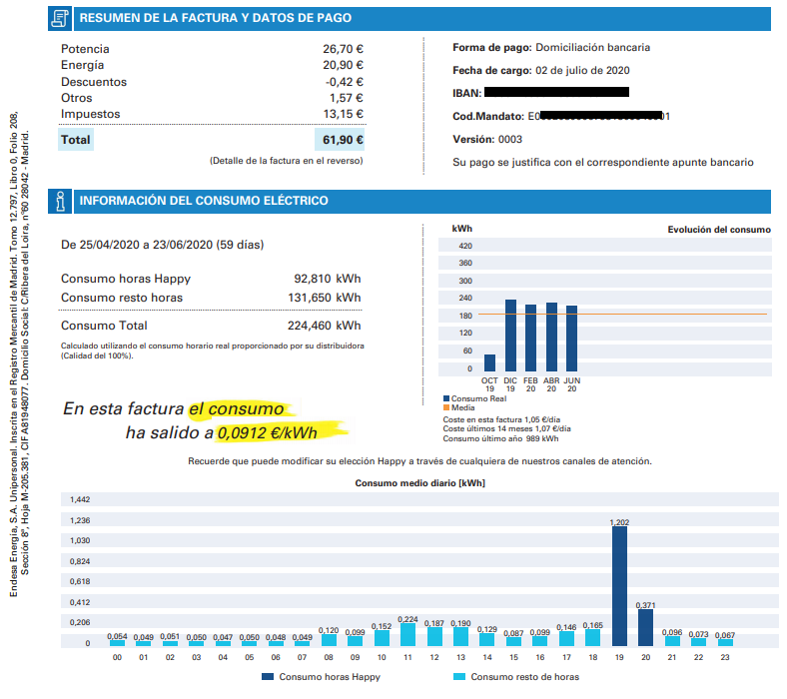Click the redacted IBAN value
Screen dimensions: 787x699
click(x=555, y=93)
